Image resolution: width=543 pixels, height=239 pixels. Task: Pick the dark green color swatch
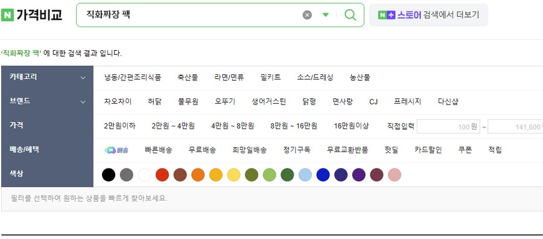coord(287,174)
